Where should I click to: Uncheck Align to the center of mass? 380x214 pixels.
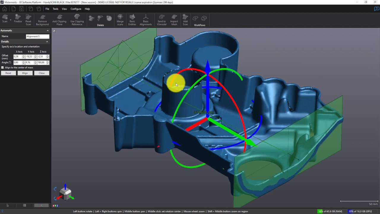[3, 67]
